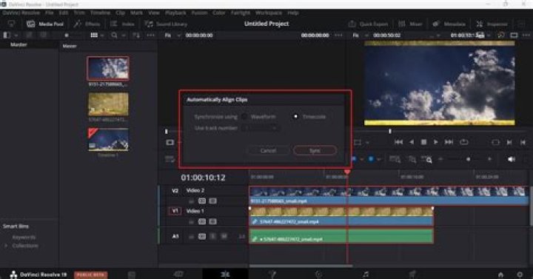Stop playback in timeline viewer

[x=423, y=142]
